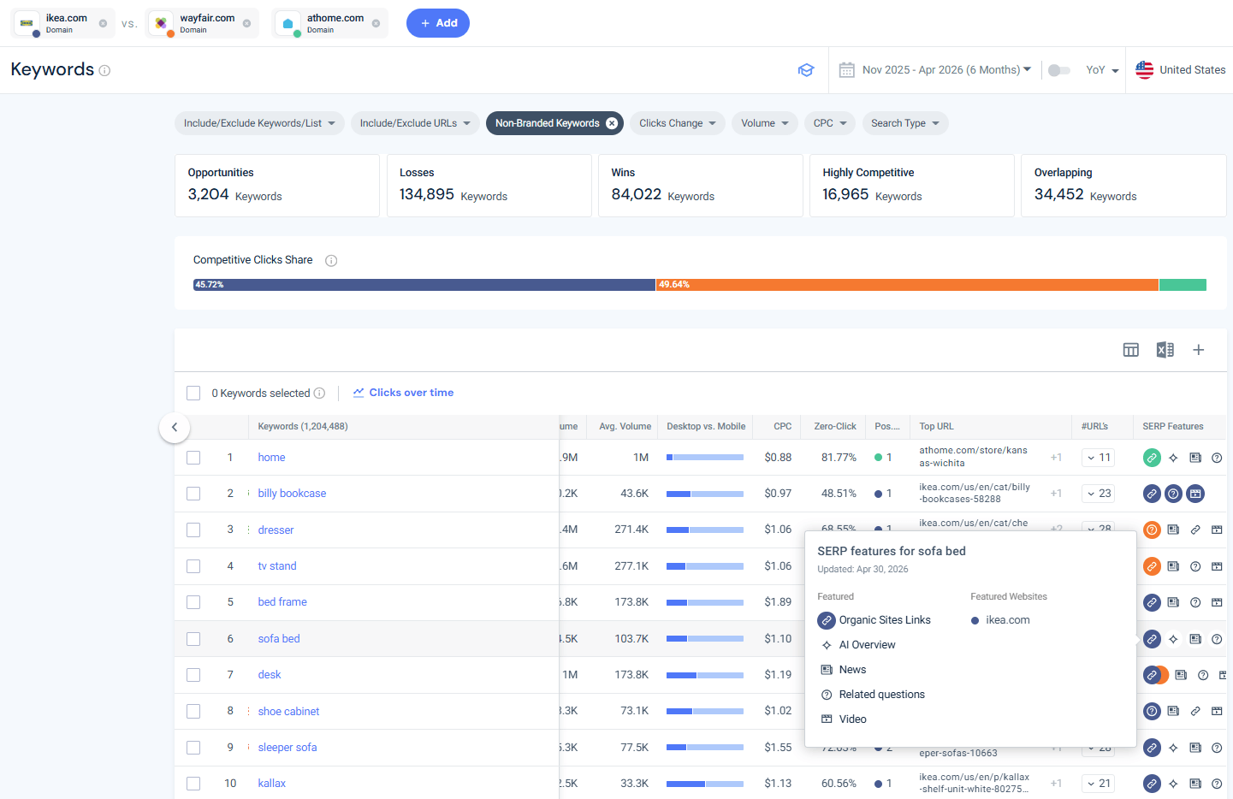Tick the checkbox for keyword home

click(x=193, y=458)
